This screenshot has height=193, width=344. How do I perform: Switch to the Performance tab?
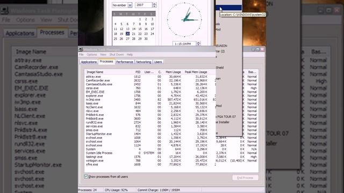click(x=125, y=62)
